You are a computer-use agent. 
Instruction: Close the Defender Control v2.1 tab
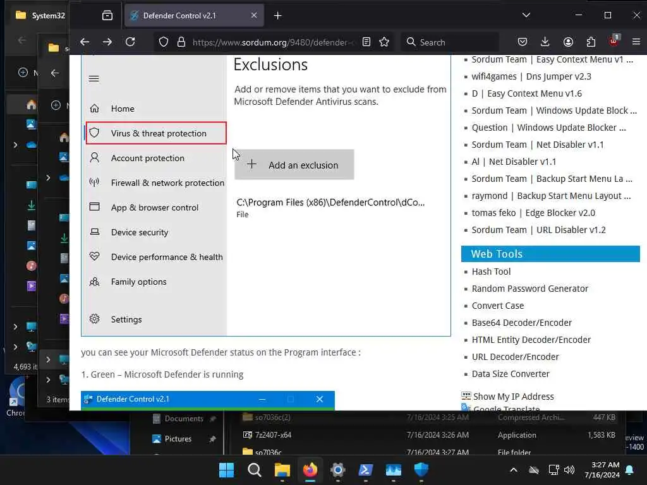pyautogui.click(x=254, y=15)
